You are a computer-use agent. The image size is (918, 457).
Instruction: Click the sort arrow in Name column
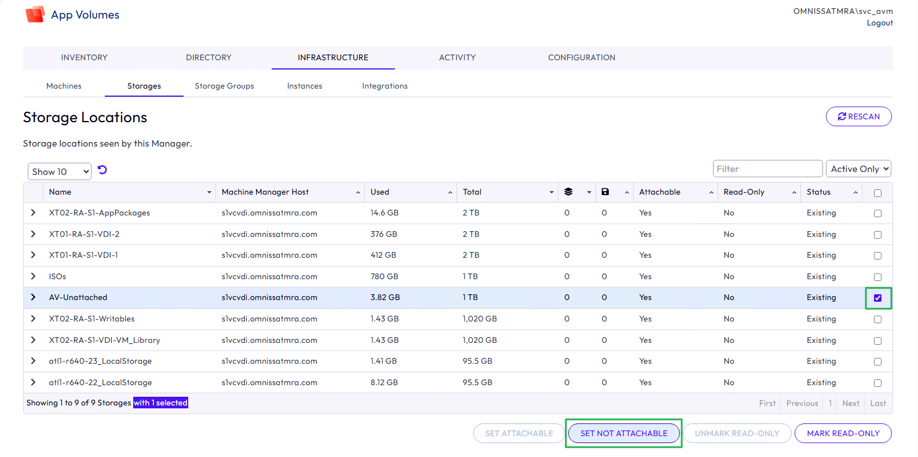[x=209, y=192]
